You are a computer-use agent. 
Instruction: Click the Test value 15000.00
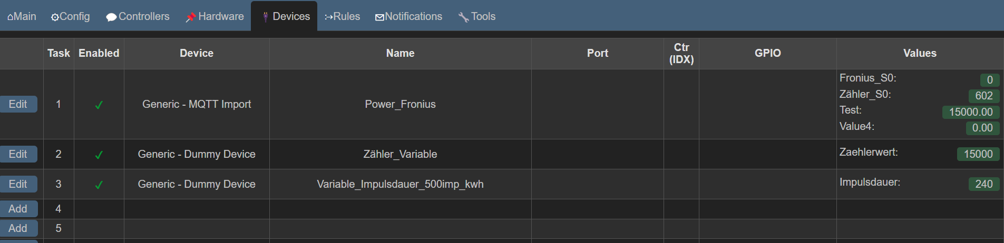970,112
